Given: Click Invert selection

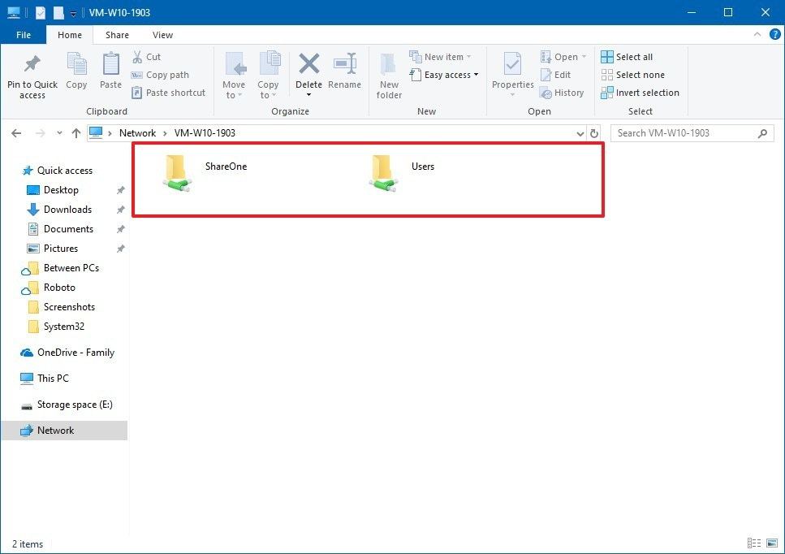Looking at the screenshot, I should click(640, 93).
